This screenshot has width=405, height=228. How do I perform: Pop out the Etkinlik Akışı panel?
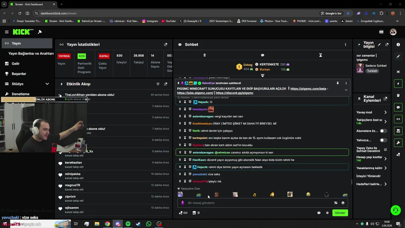(x=165, y=84)
